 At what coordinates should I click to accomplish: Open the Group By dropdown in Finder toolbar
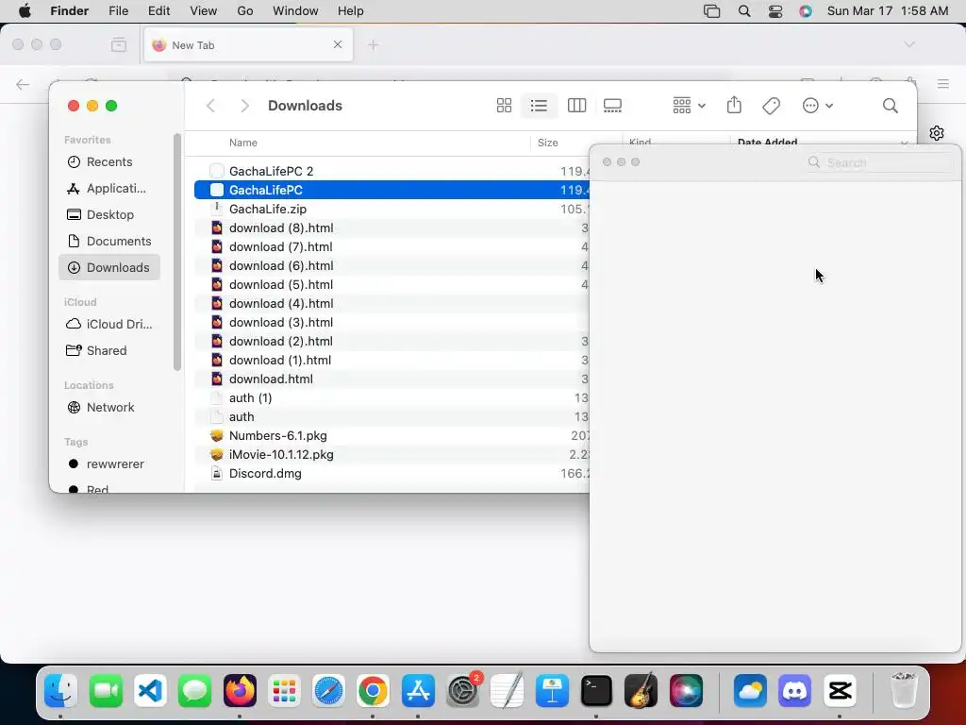[x=689, y=106]
